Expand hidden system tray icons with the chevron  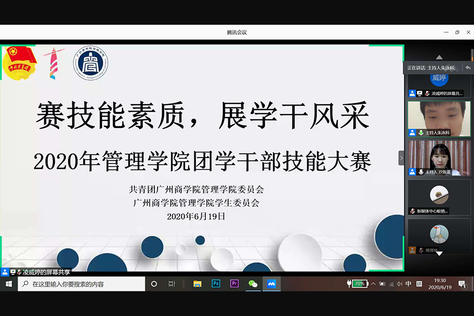[373, 283]
